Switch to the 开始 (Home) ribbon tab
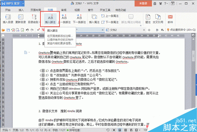This screenshot has width=197, height=132. tap(8, 10)
